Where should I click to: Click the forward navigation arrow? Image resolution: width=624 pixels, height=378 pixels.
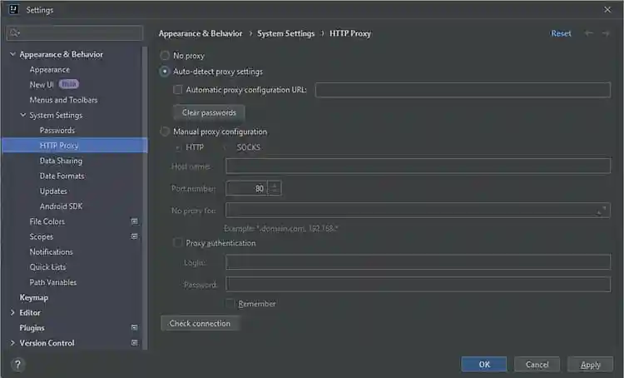click(606, 33)
